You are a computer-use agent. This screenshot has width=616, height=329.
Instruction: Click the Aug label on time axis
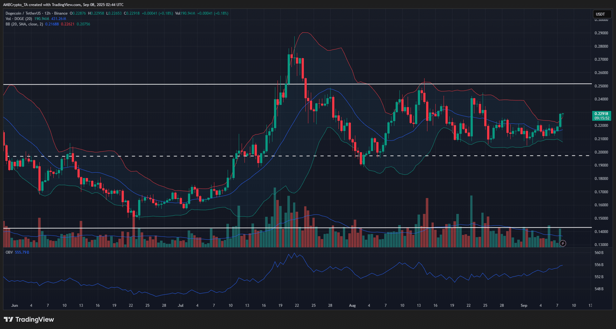352,305
